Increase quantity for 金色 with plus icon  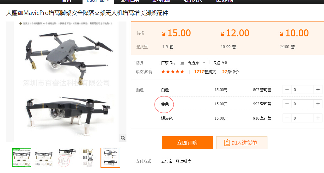pyautogui.click(x=318, y=104)
